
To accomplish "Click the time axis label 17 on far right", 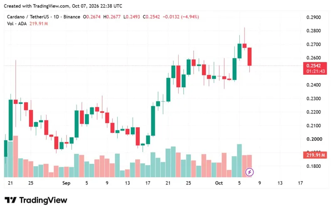I will pos(300,183).
